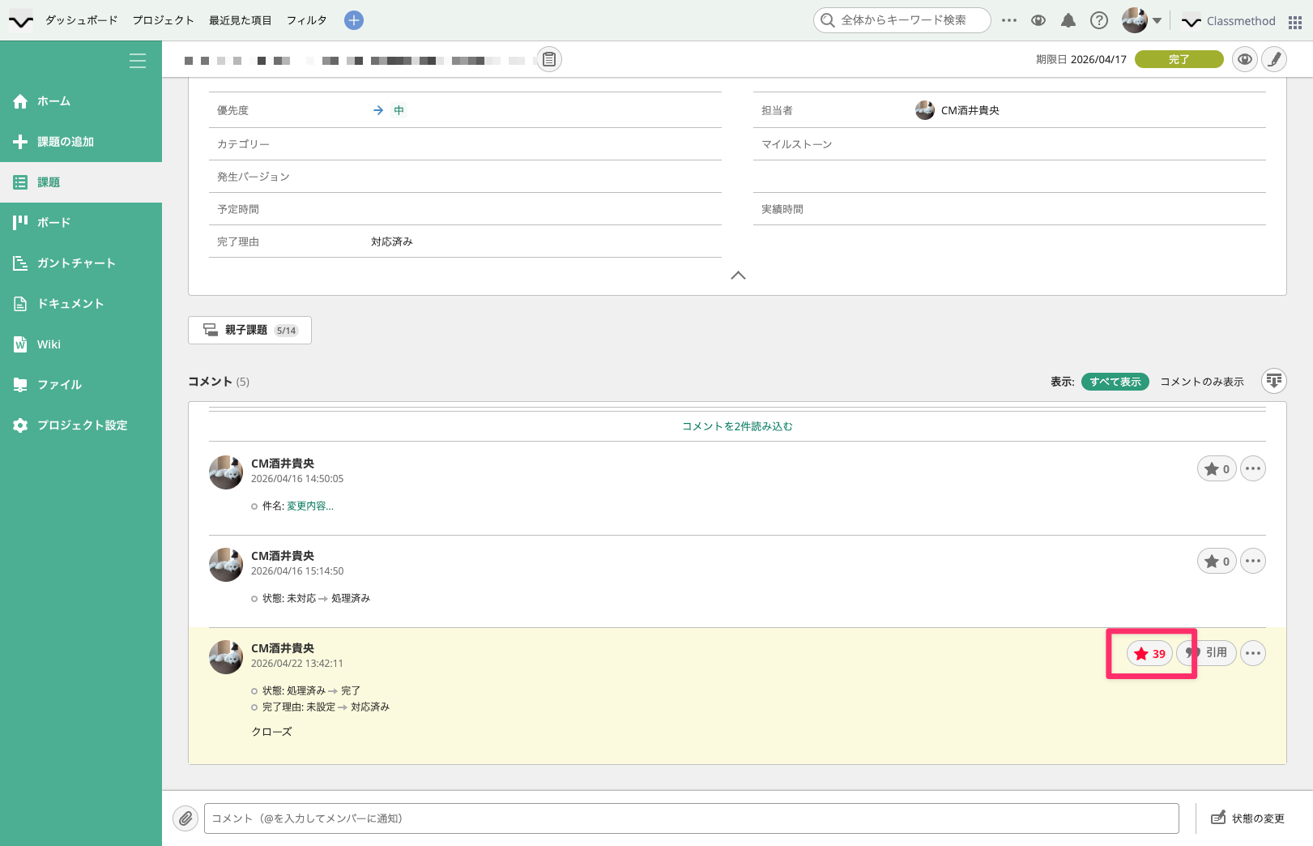The width and height of the screenshot is (1313, 846).
Task: Open the help question mark icon
Action: pos(1098,20)
